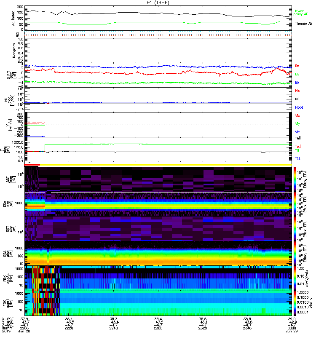
Task: Select the green "Ti||" temperature legend label
Action: (297, 150)
